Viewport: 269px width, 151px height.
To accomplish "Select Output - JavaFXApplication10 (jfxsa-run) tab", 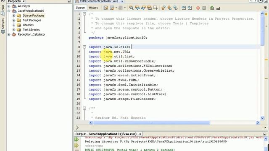I will pos(106,134).
